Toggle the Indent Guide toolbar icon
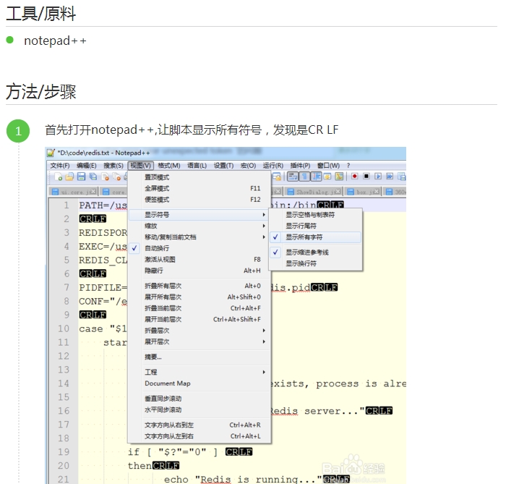Screen dimensions: 532x484 316,177
